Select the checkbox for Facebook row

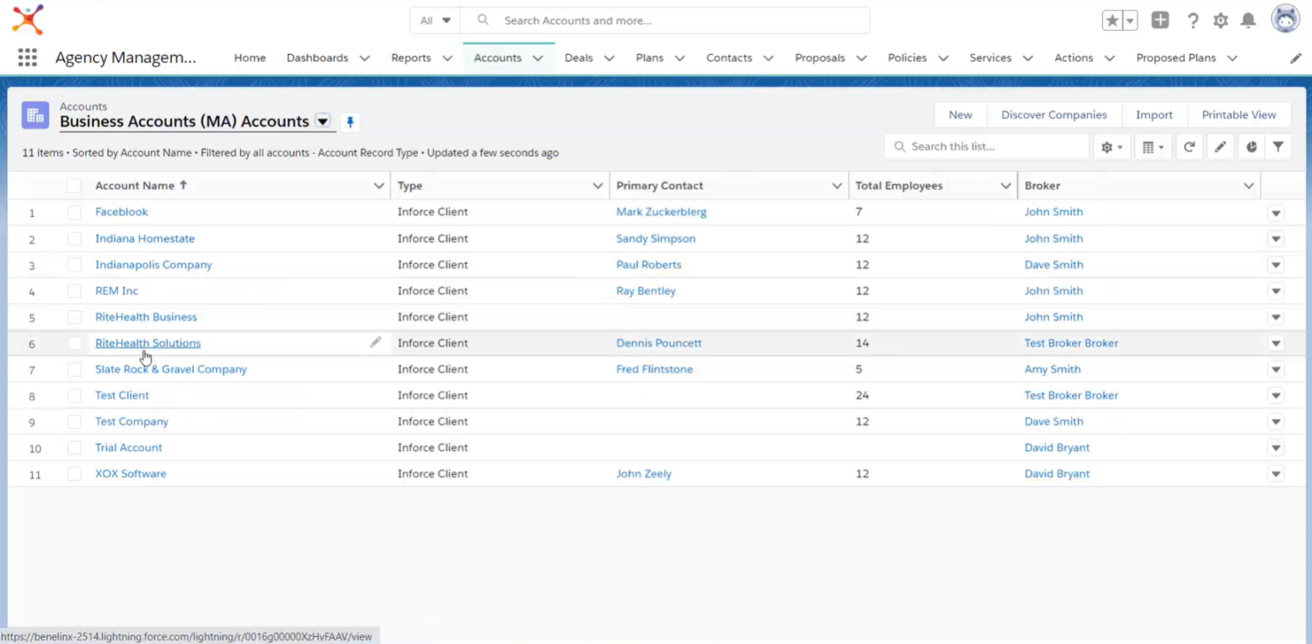pyautogui.click(x=74, y=212)
